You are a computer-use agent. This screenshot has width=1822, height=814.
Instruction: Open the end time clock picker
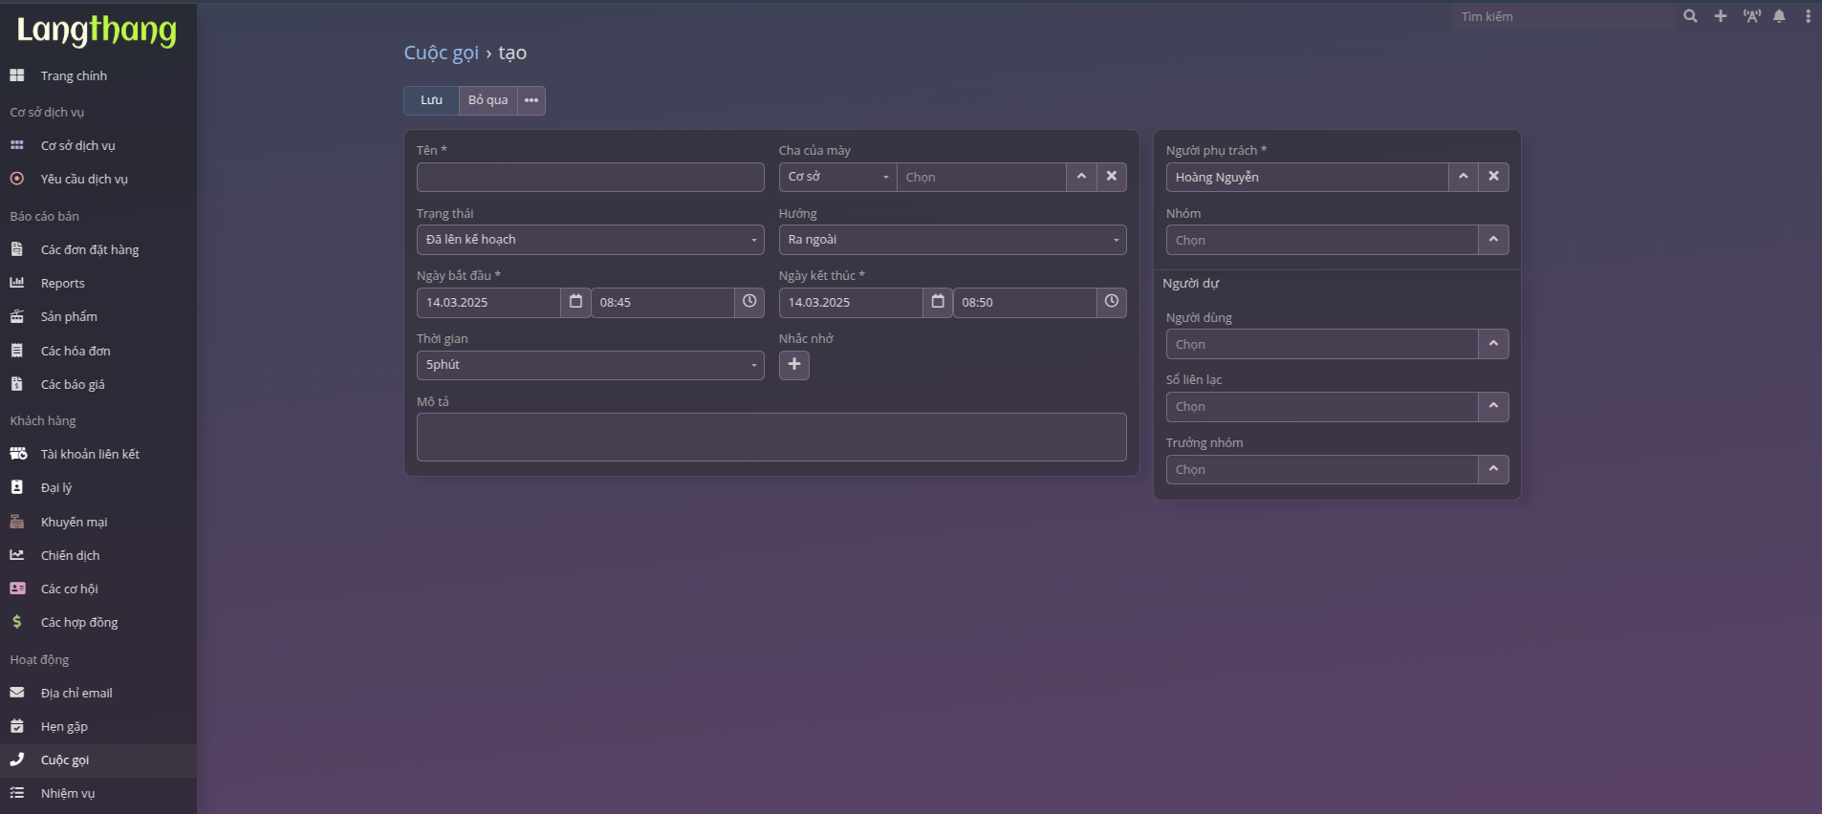click(1111, 302)
